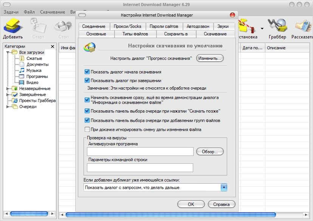The image size is (313, 221).
Task: Click the categories panel horizontal scrollbar thumb
Action: [x=29, y=214]
